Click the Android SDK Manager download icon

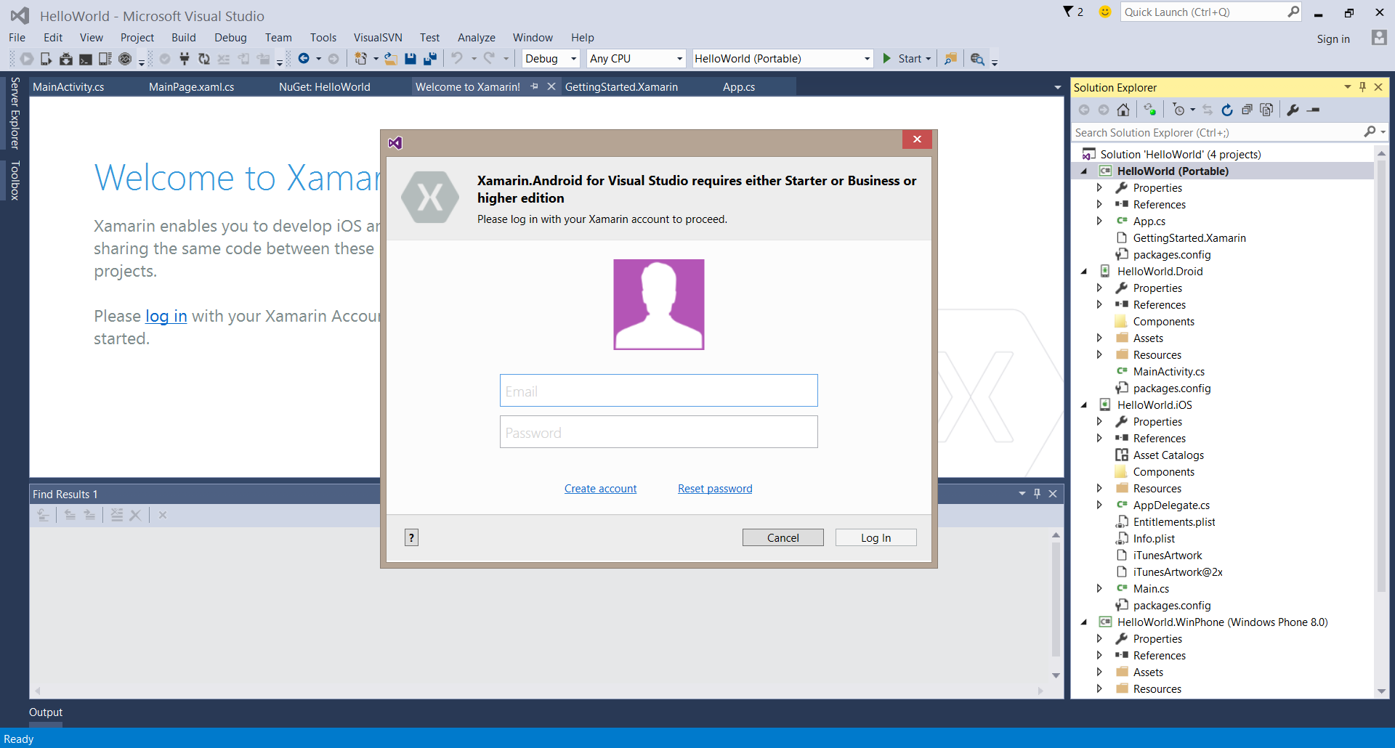pos(66,59)
